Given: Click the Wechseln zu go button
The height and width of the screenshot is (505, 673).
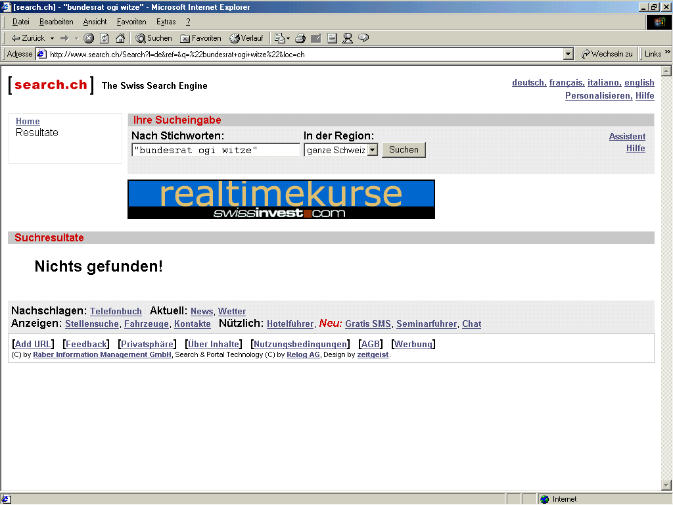Looking at the screenshot, I should (607, 54).
